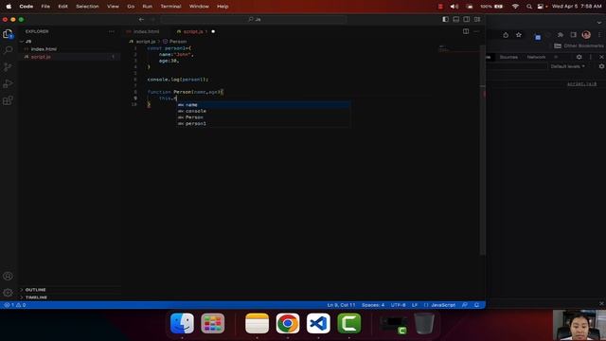This screenshot has width=606, height=341.
Task: Toggle the bottom panel layout icon
Action: tap(456, 19)
